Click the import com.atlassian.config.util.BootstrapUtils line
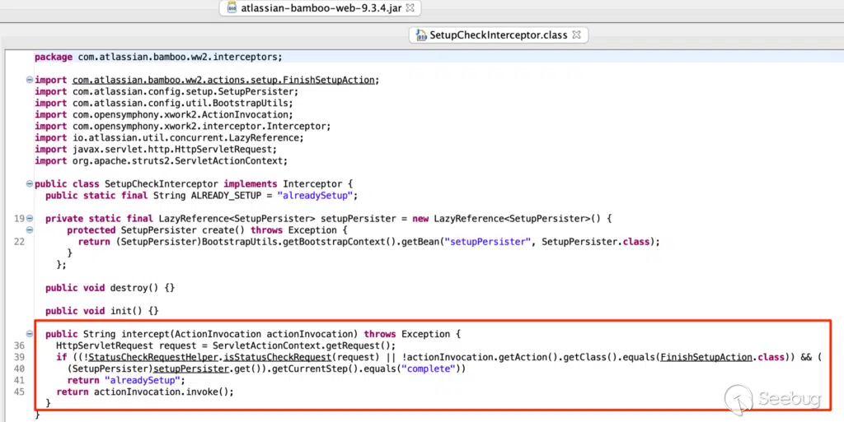The width and height of the screenshot is (844, 422). coord(164,103)
